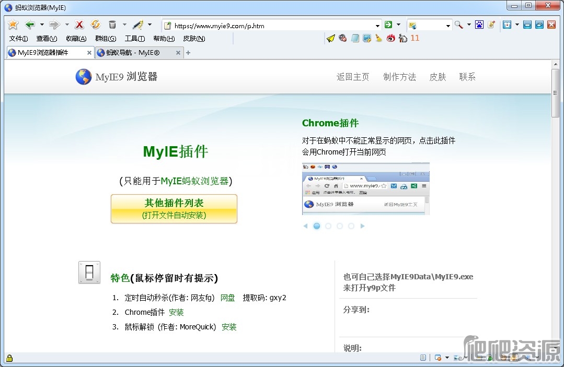Screen dimensions: 564x367
Task: Switch to the 蚂蚁导航 - MyIE® tab
Action: pyautogui.click(x=139, y=52)
